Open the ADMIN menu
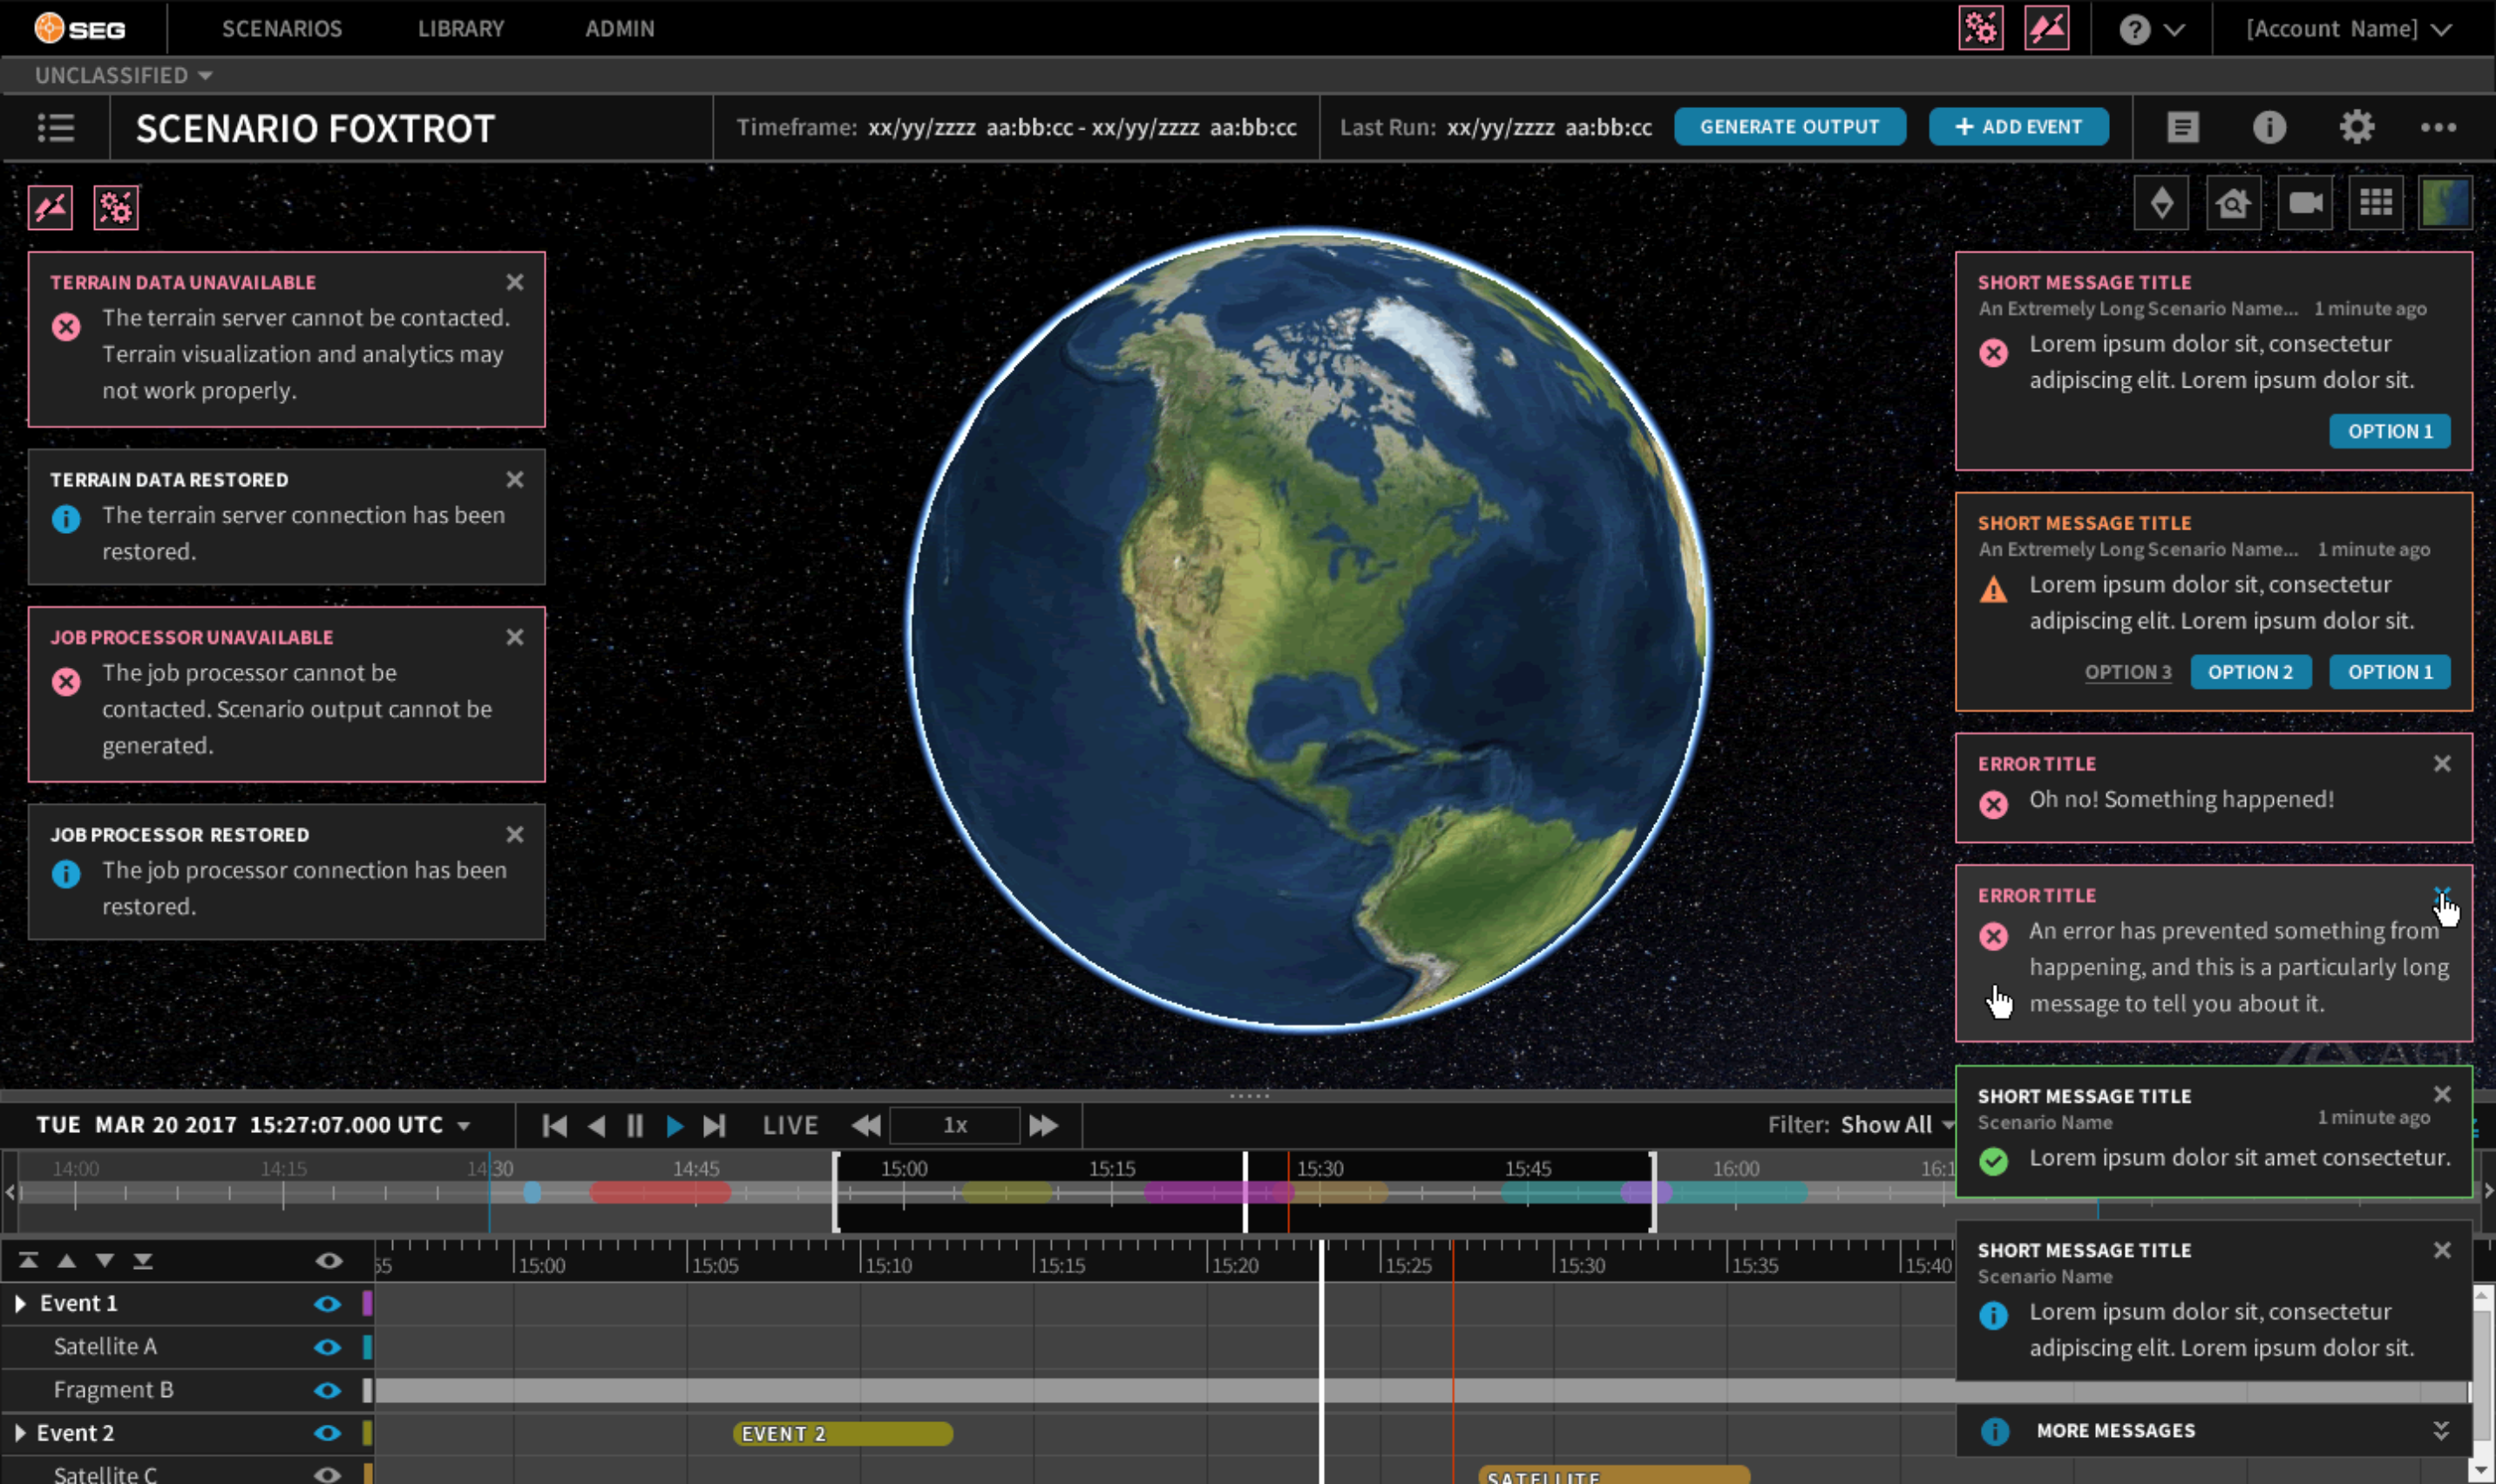This screenshot has height=1484, width=2496. pos(620,28)
